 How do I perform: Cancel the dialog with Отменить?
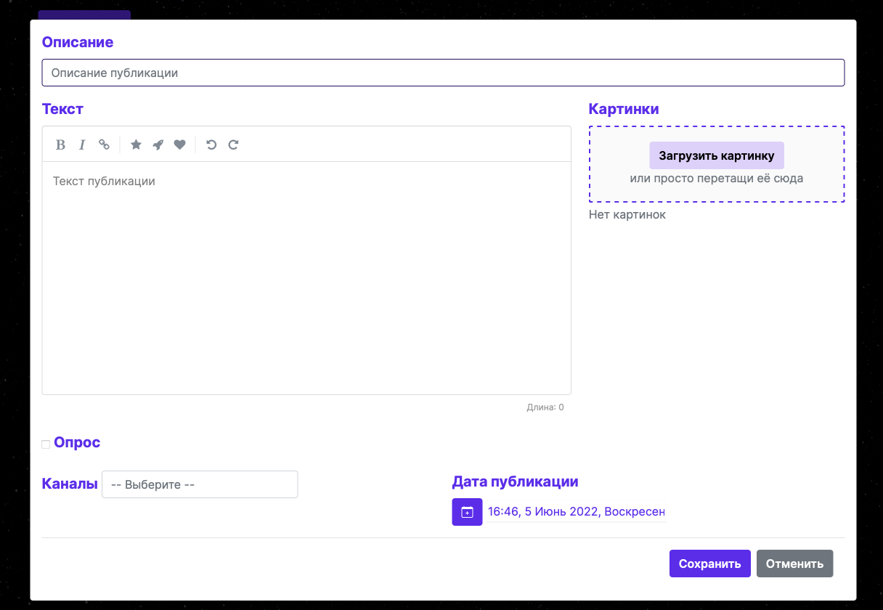pyautogui.click(x=794, y=564)
